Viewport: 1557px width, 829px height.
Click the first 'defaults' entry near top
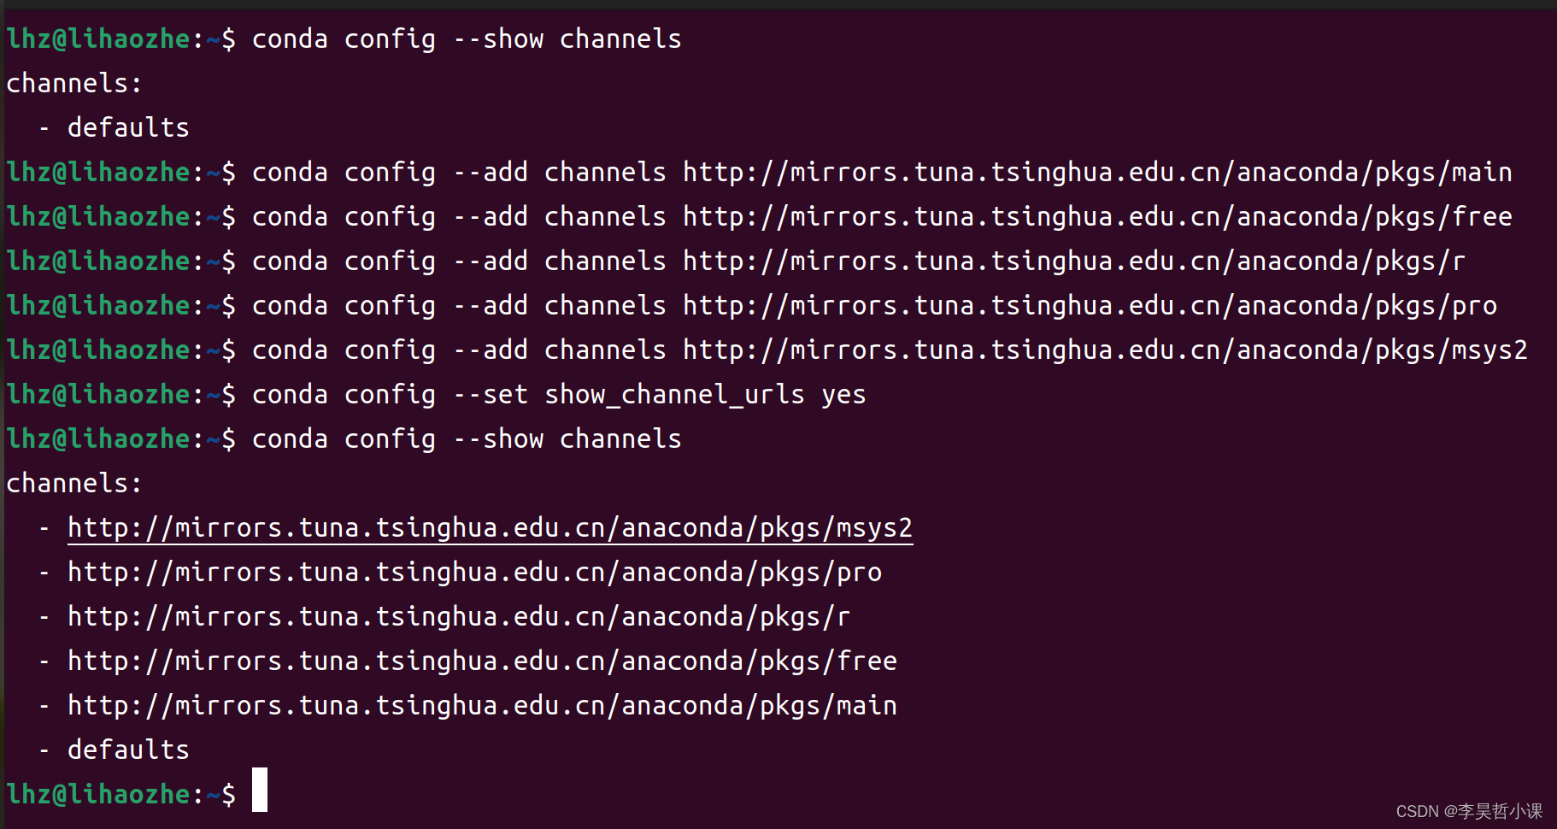click(x=128, y=128)
